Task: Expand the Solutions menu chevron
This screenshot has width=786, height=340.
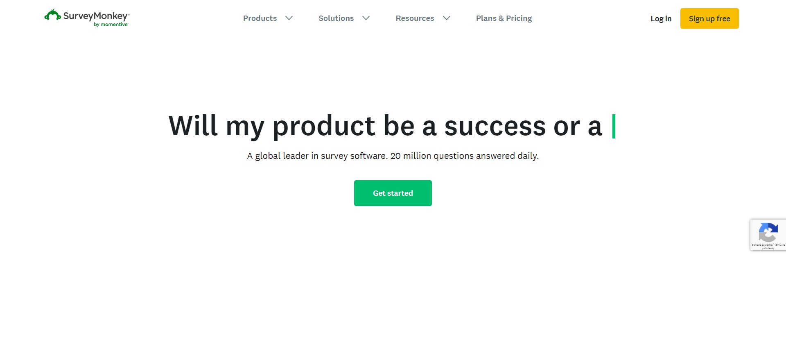Action: tap(366, 18)
